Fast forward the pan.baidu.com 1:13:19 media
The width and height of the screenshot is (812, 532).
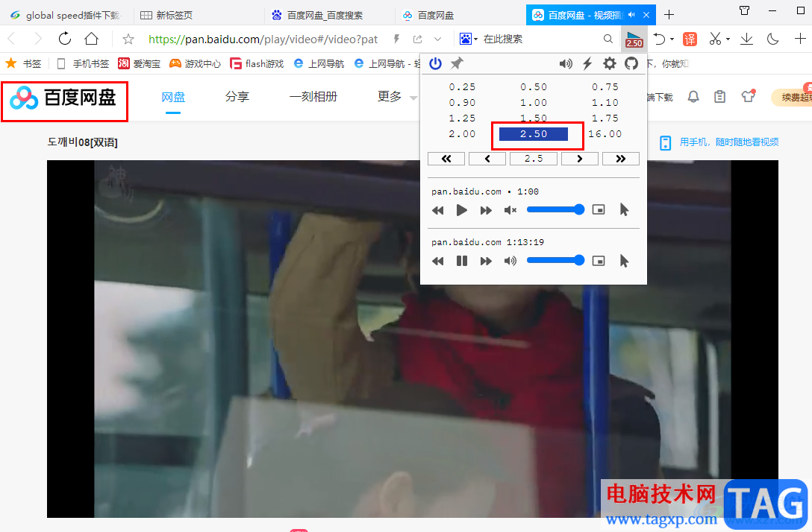pos(486,261)
